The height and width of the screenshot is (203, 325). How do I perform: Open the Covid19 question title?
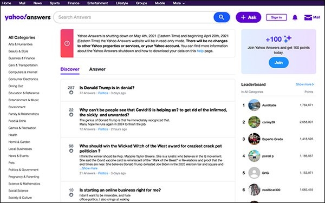[153, 113]
